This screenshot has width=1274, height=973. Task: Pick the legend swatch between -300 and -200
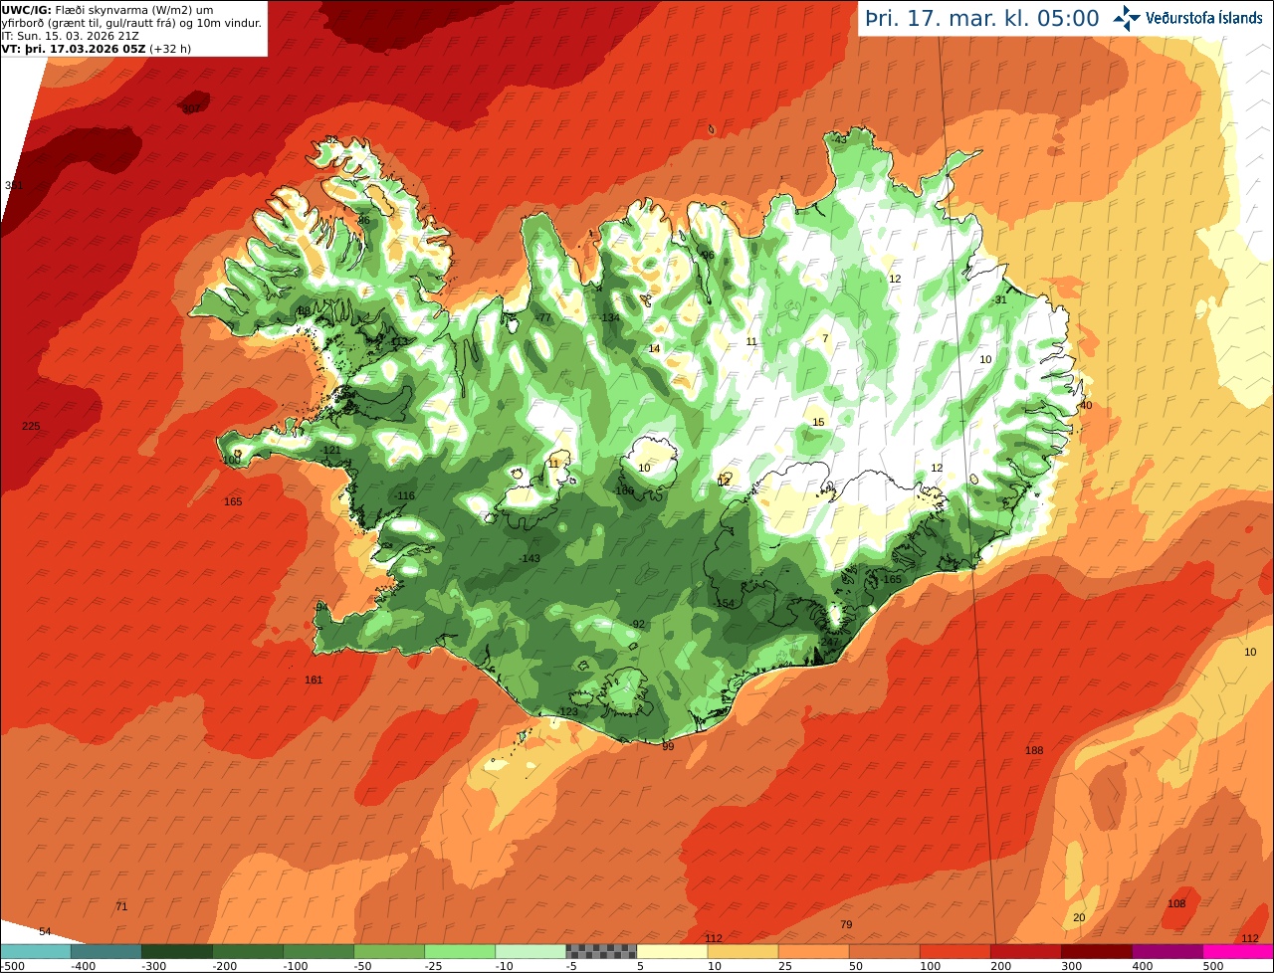coord(176,951)
